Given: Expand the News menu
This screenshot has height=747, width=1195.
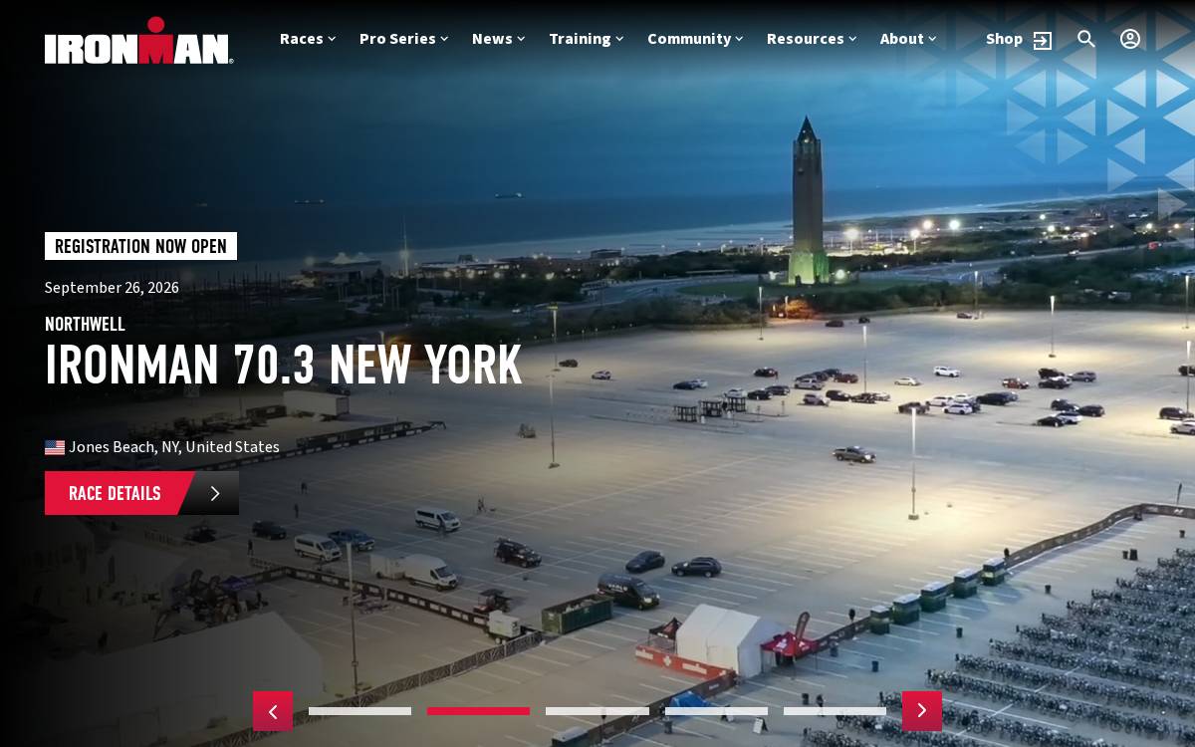Looking at the screenshot, I should [499, 39].
